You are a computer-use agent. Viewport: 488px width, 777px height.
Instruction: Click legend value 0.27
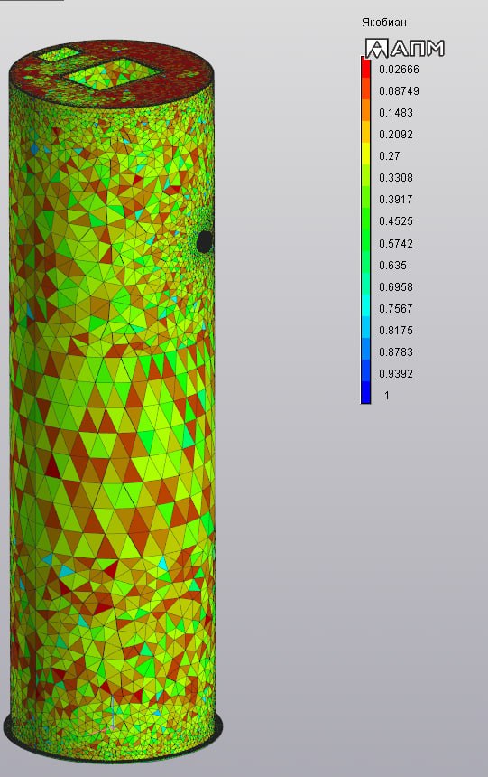click(390, 156)
